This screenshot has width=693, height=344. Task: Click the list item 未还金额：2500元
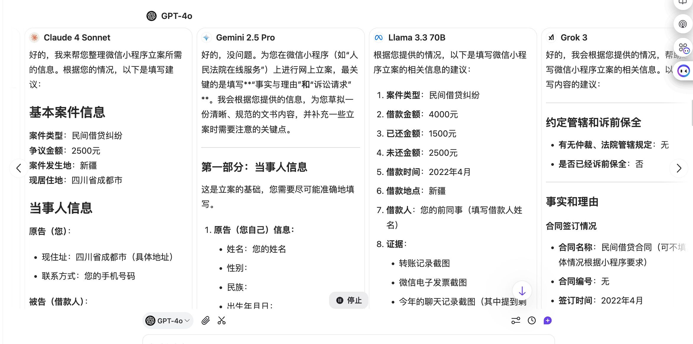(x=422, y=153)
